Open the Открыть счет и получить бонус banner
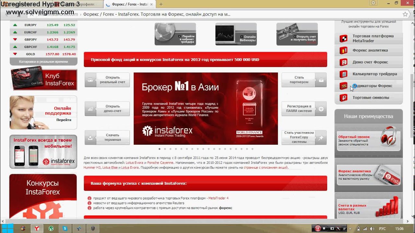 click(297, 34)
